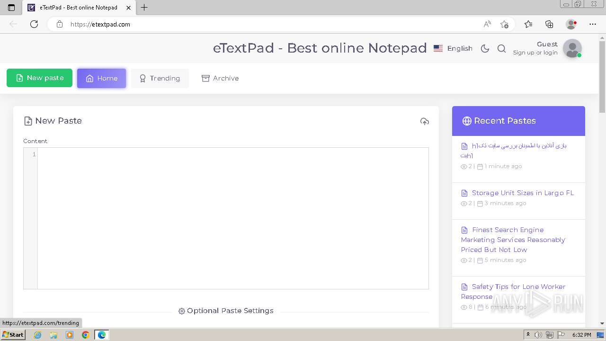Click browser back arrow
This screenshot has height=341, width=606.
(13, 24)
